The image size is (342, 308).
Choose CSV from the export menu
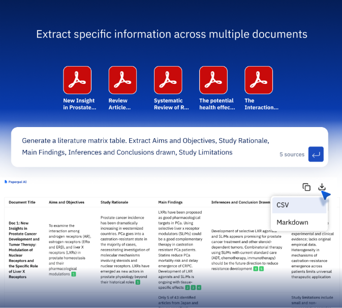pyautogui.click(x=283, y=205)
